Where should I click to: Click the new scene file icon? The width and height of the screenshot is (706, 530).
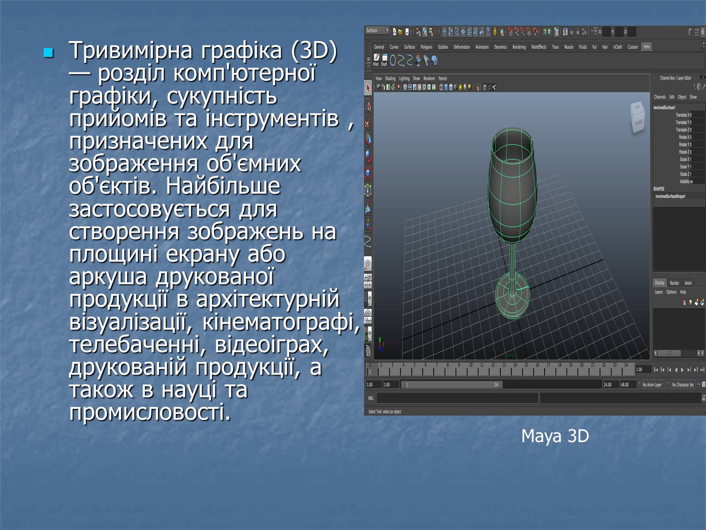[x=394, y=31]
